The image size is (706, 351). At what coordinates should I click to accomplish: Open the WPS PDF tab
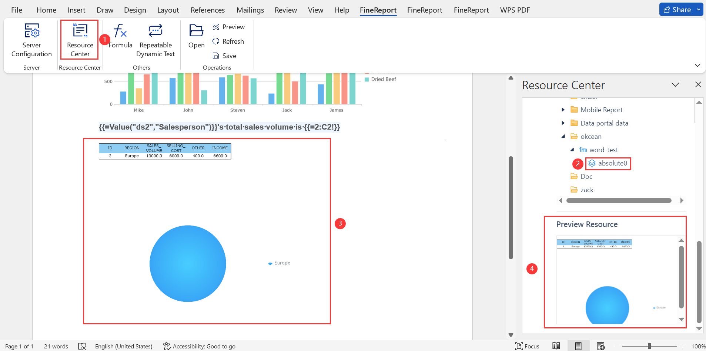click(x=515, y=10)
